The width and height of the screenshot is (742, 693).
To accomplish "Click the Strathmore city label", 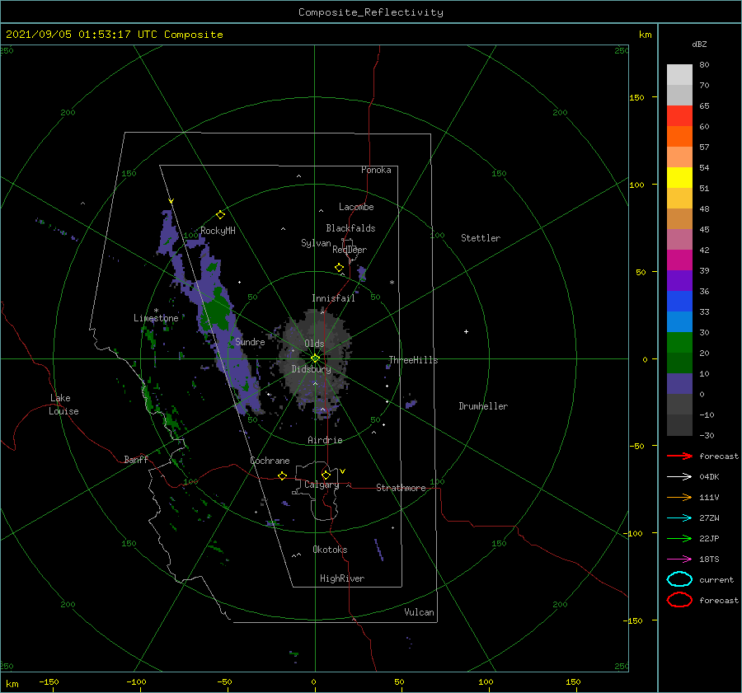I will (x=401, y=488).
